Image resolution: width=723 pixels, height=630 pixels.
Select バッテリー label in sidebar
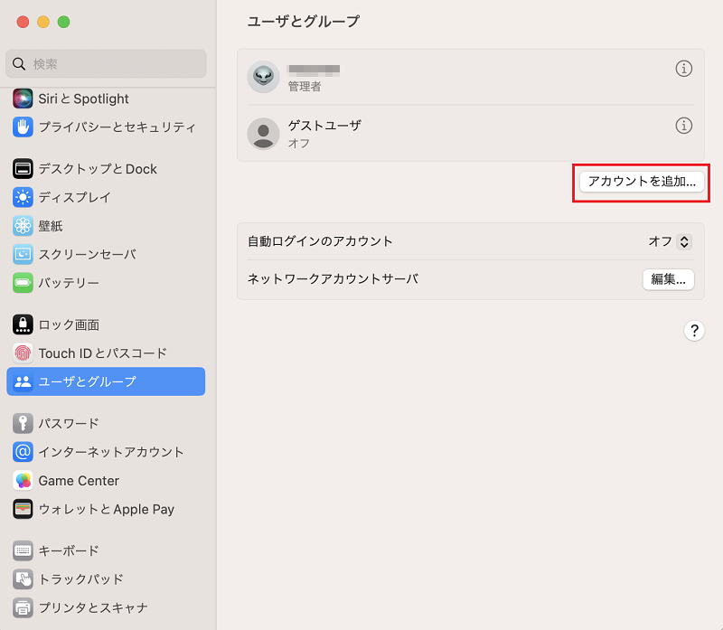pos(69,283)
